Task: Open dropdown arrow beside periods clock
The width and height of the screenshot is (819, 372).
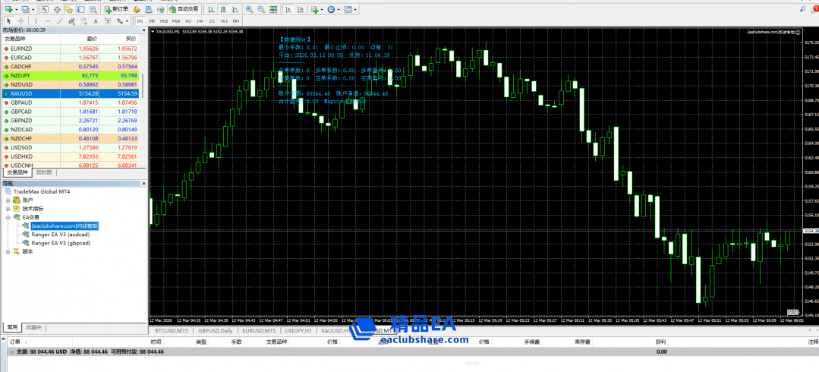Action: 339,9
